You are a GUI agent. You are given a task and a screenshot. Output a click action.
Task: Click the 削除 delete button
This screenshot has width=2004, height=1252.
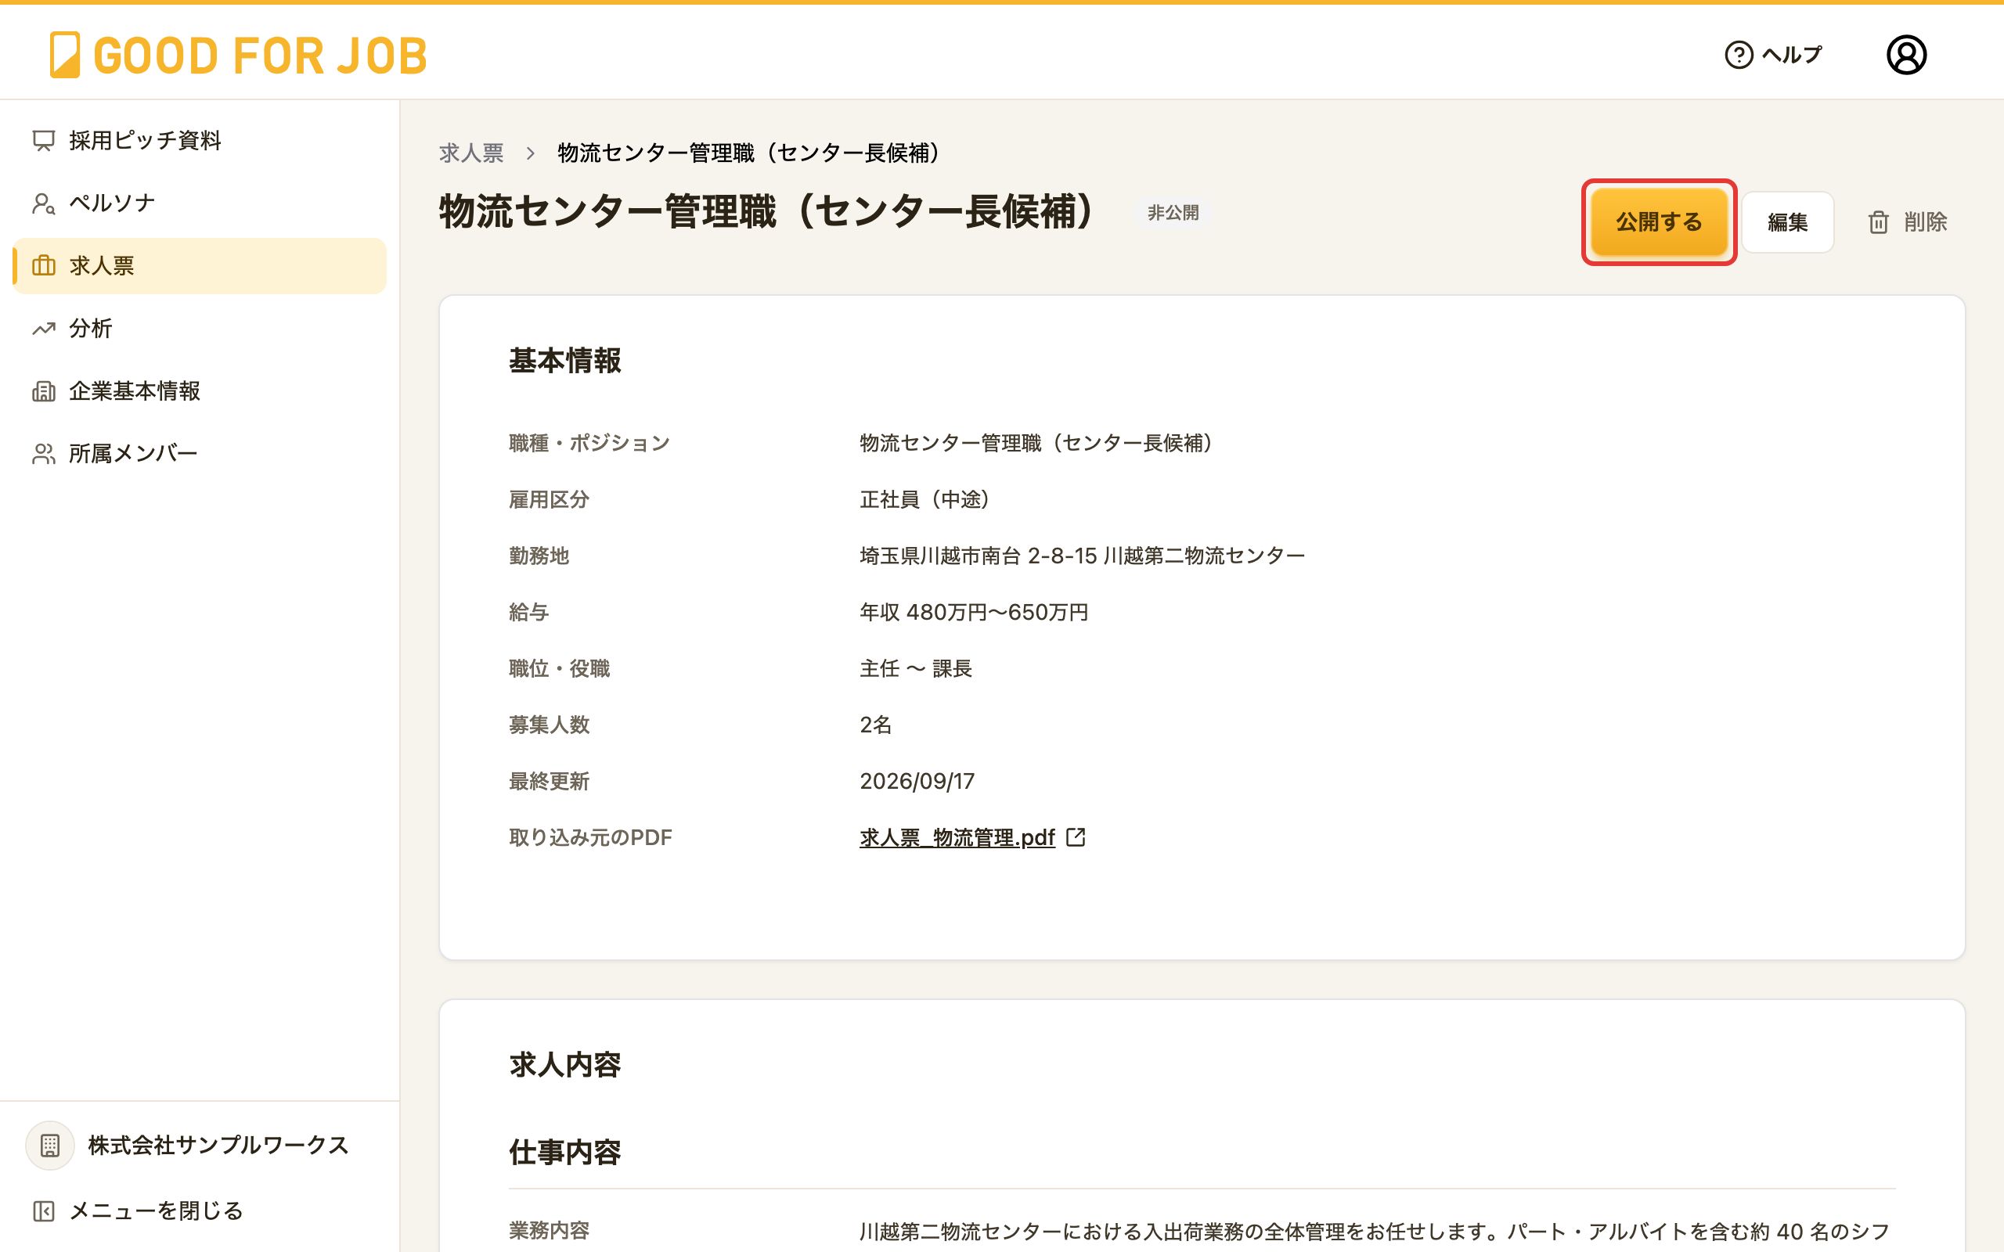pos(1907,222)
